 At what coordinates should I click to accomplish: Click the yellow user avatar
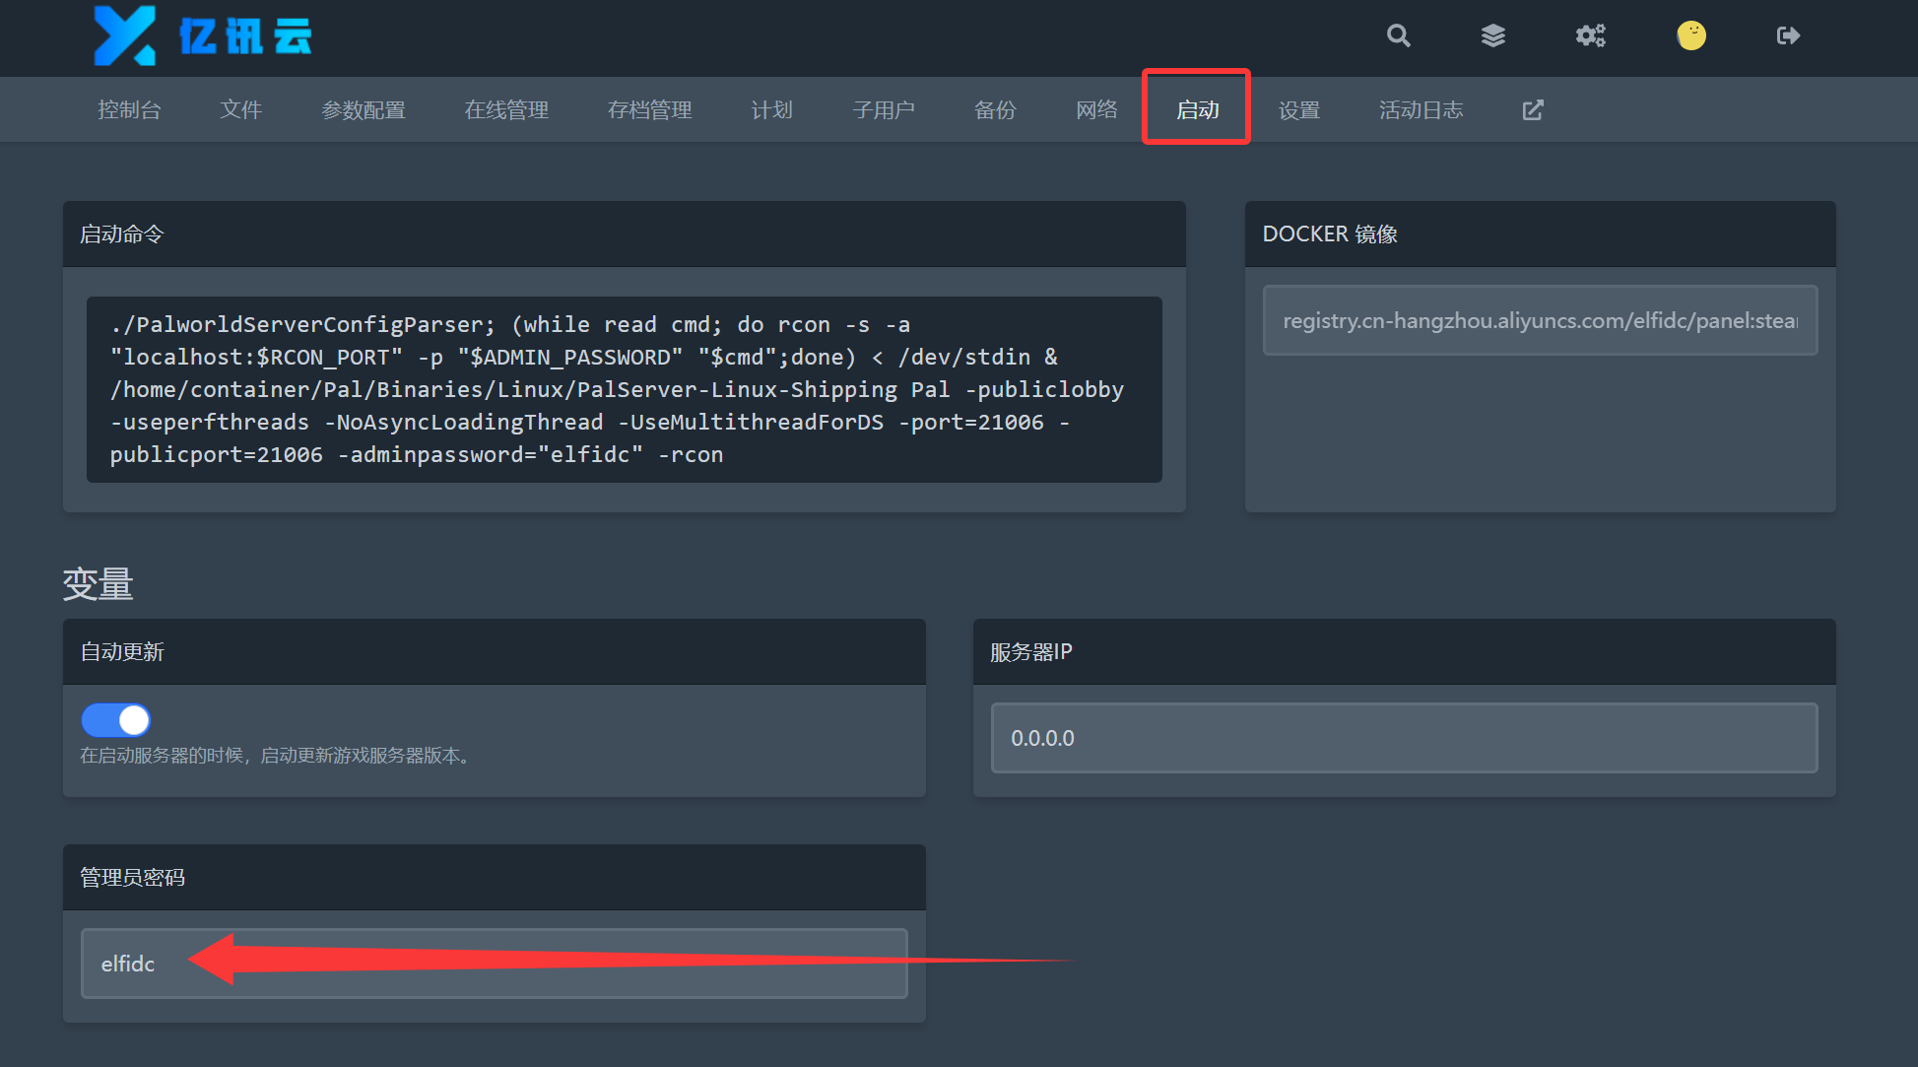click(x=1691, y=35)
